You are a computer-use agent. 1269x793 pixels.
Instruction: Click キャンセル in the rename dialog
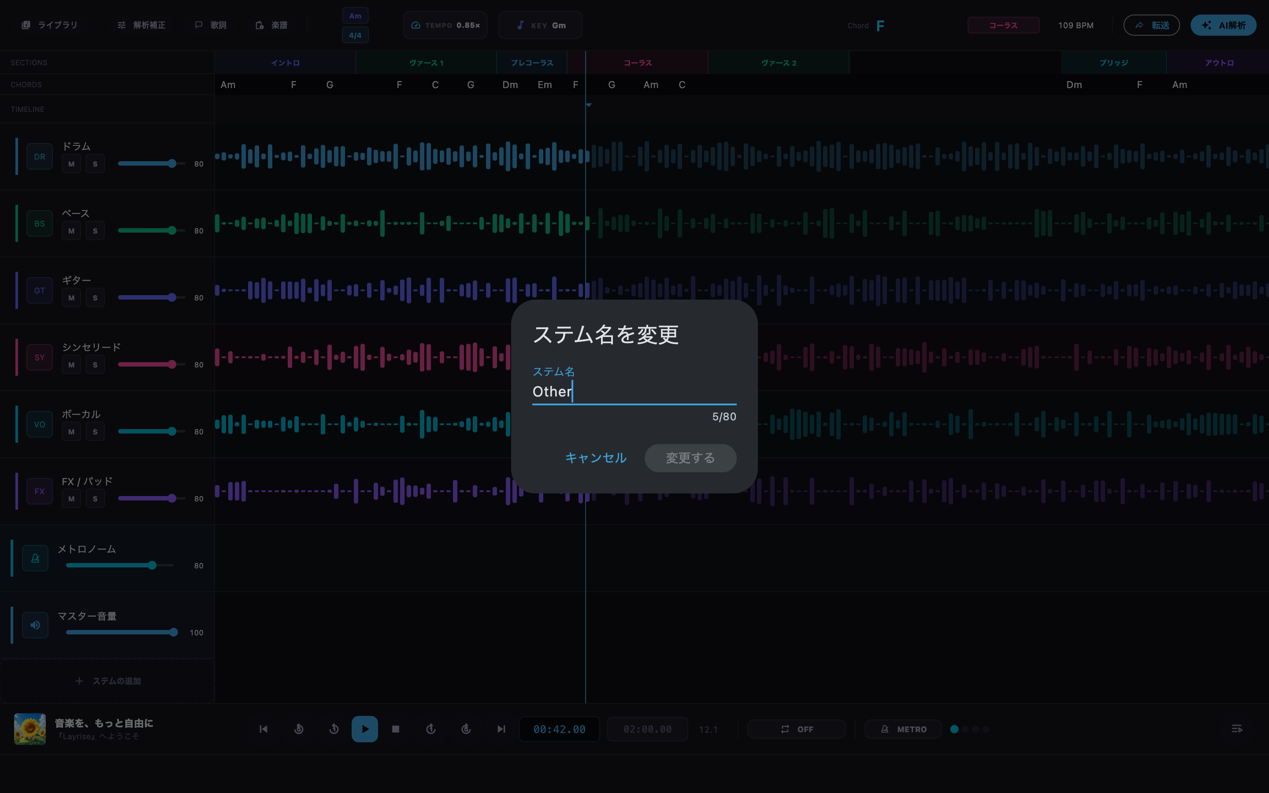[596, 458]
